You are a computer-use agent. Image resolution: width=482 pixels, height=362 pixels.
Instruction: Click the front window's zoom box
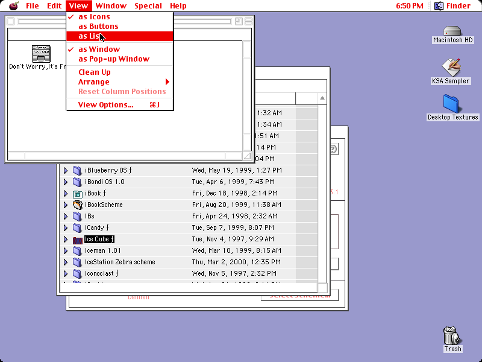click(239, 21)
